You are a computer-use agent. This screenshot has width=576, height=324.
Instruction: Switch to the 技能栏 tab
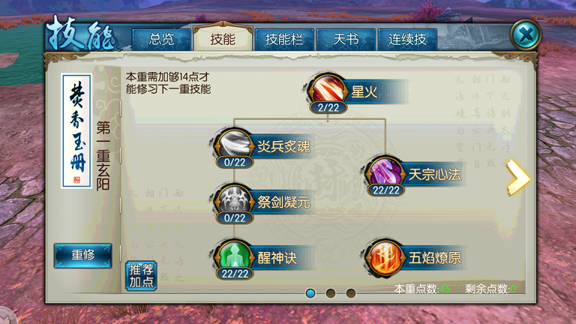click(x=284, y=39)
